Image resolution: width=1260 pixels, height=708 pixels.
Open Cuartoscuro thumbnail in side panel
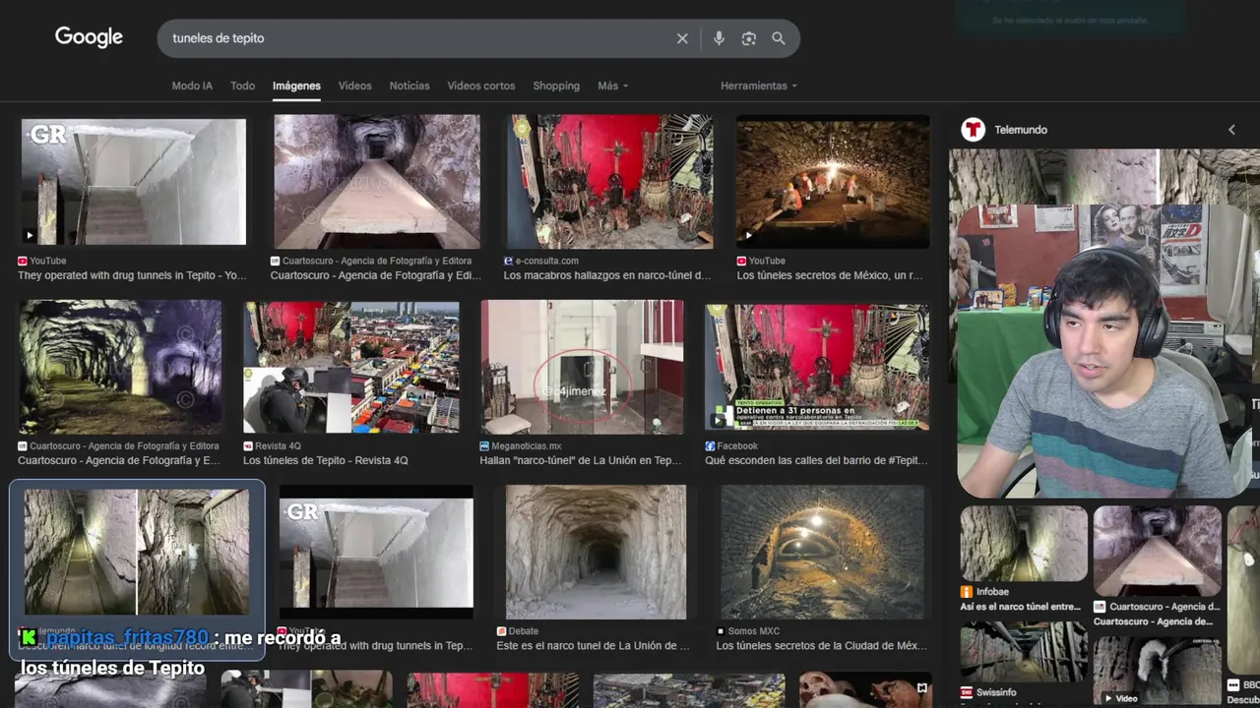(x=1158, y=551)
